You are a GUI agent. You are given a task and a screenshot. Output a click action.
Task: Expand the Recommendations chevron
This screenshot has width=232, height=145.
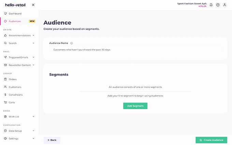[33, 35]
